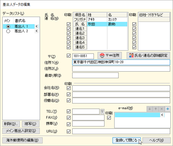
Task: Click the 役職名 input field
Action: [x=121, y=100]
